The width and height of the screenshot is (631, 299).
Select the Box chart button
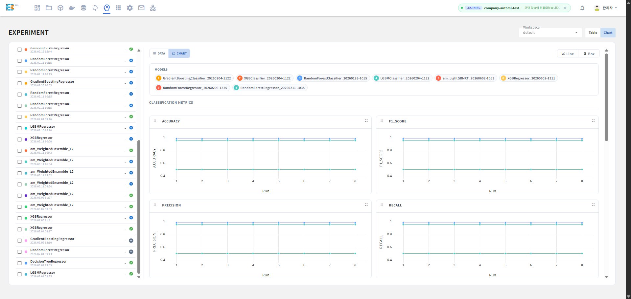click(589, 54)
